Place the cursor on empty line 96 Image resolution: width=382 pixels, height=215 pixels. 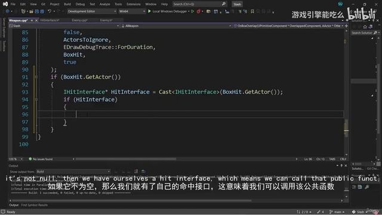tap(190, 114)
